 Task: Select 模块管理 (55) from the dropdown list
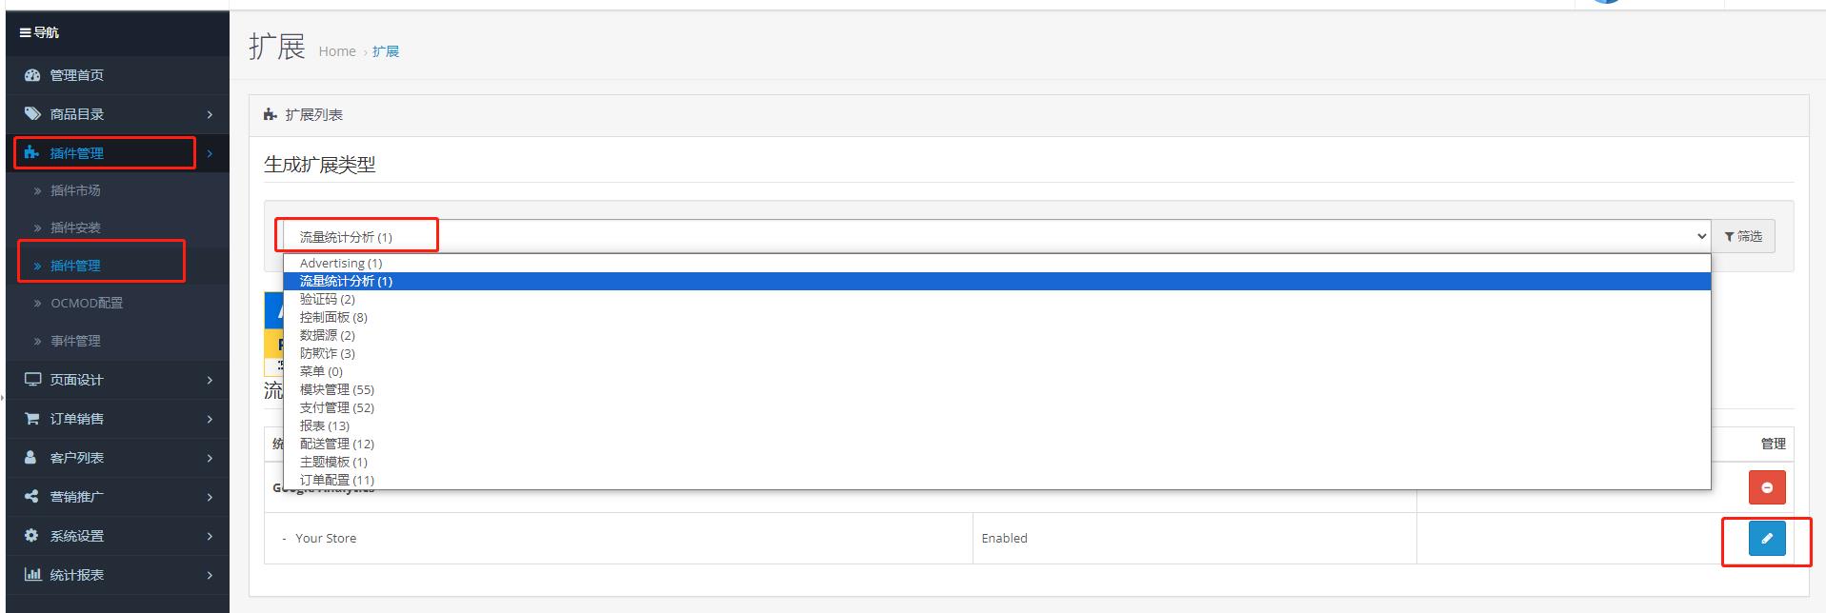point(337,389)
